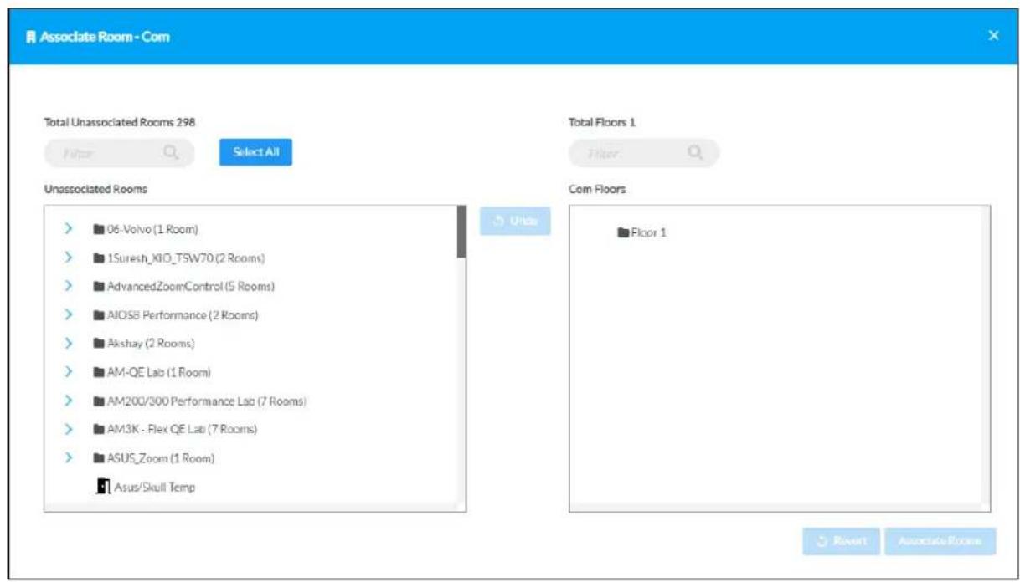Select all unassociated rooms

click(255, 152)
